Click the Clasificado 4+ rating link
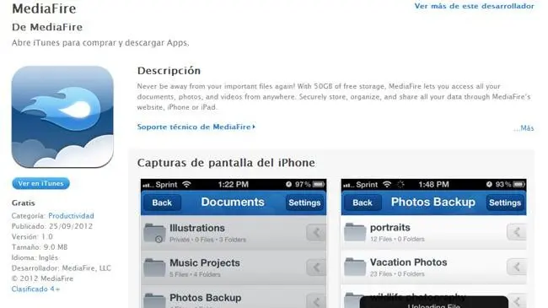This screenshot has width=548, height=308. pyautogui.click(x=35, y=289)
